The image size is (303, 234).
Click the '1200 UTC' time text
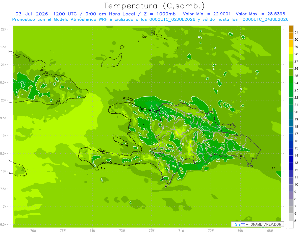pyautogui.click(x=65, y=14)
